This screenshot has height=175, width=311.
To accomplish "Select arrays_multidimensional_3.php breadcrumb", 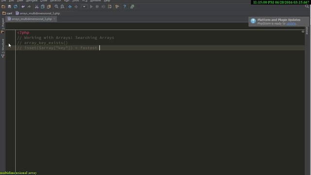I will [x=38, y=13].
